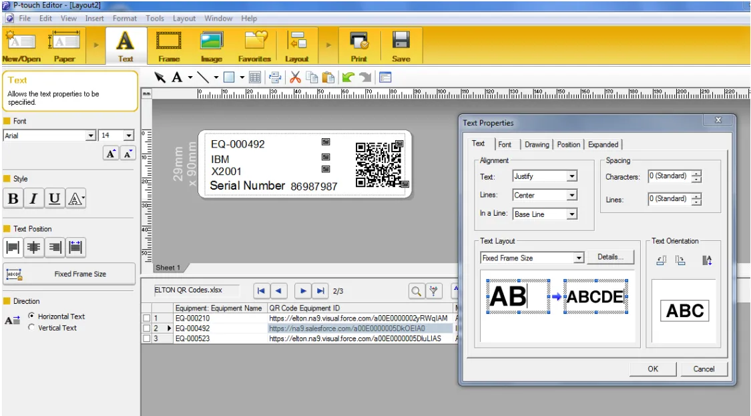The width and height of the screenshot is (751, 416).
Task: Open the Insert menu
Action: 94,18
